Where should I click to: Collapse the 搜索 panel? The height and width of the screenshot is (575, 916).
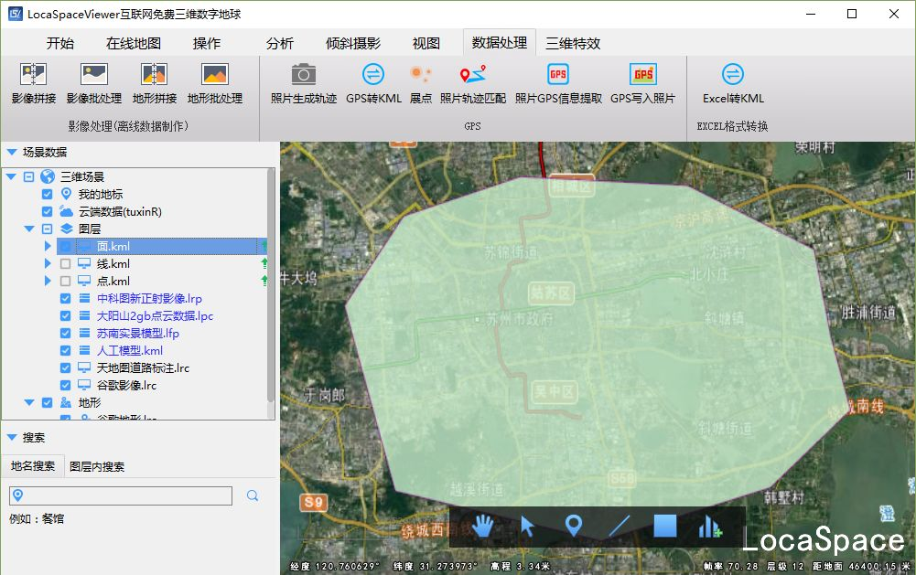coord(12,437)
